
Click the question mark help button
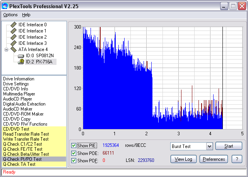click(x=237, y=159)
